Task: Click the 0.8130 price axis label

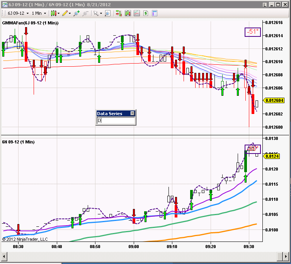Action: [x=272, y=138]
